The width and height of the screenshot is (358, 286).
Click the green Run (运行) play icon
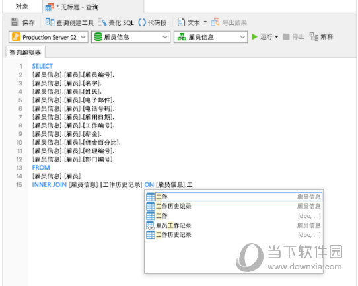tap(254, 37)
